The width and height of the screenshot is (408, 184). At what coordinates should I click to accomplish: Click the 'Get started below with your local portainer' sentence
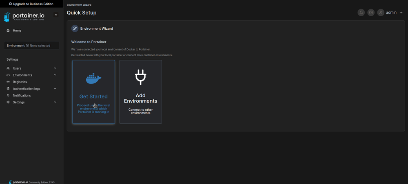point(122,55)
